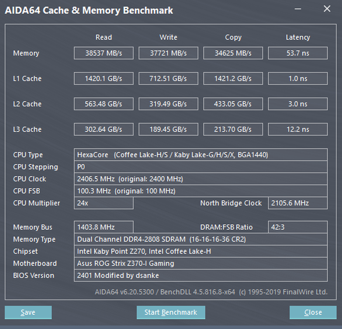This screenshot has height=329, width=342.
Task: Click the CPU Multiplier label
Action: [x=37, y=203]
